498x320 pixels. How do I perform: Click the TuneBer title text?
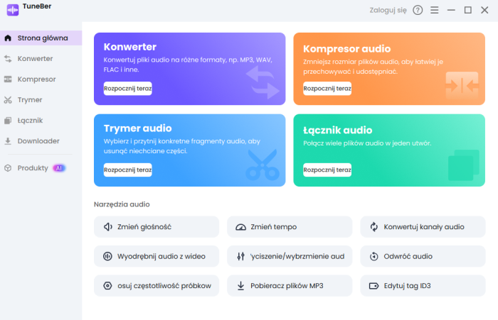pos(37,6)
